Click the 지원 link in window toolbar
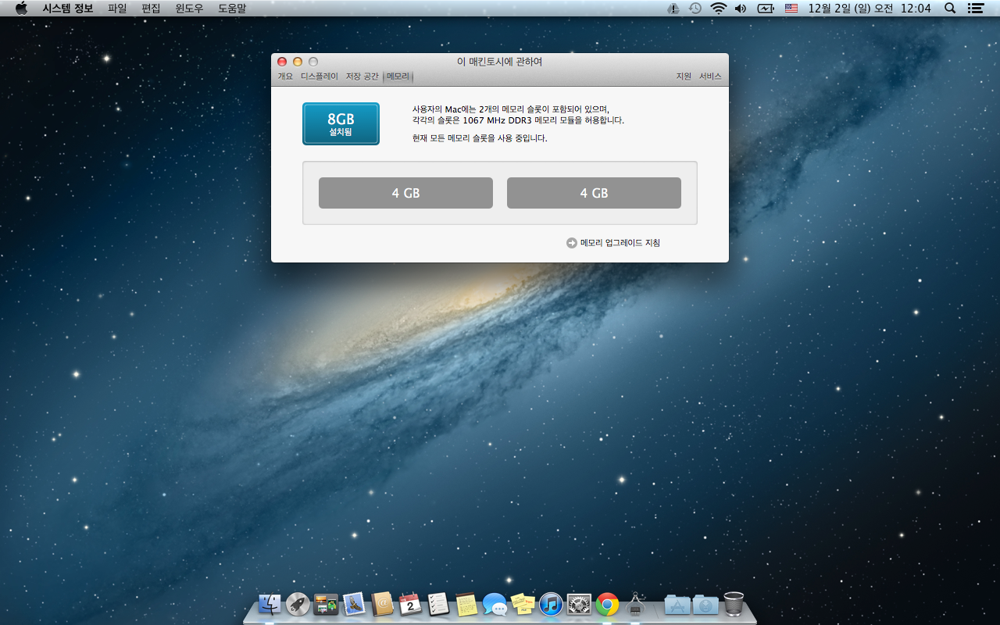The width and height of the screenshot is (1000, 625). pos(684,77)
